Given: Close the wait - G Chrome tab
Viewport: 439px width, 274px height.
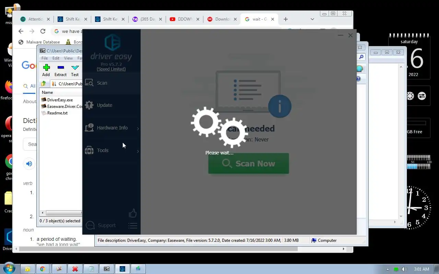Looking at the screenshot, I should coord(273,19).
